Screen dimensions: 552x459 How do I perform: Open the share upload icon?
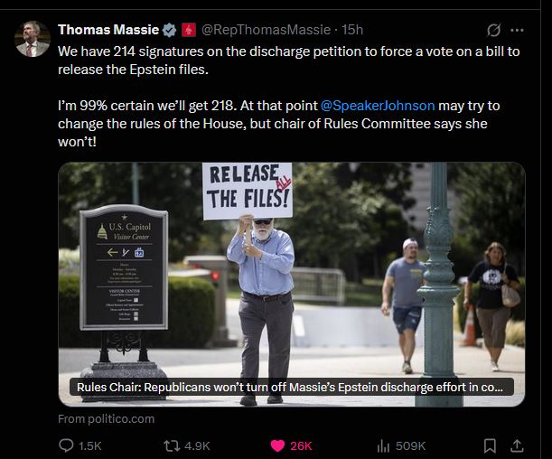coord(517,445)
